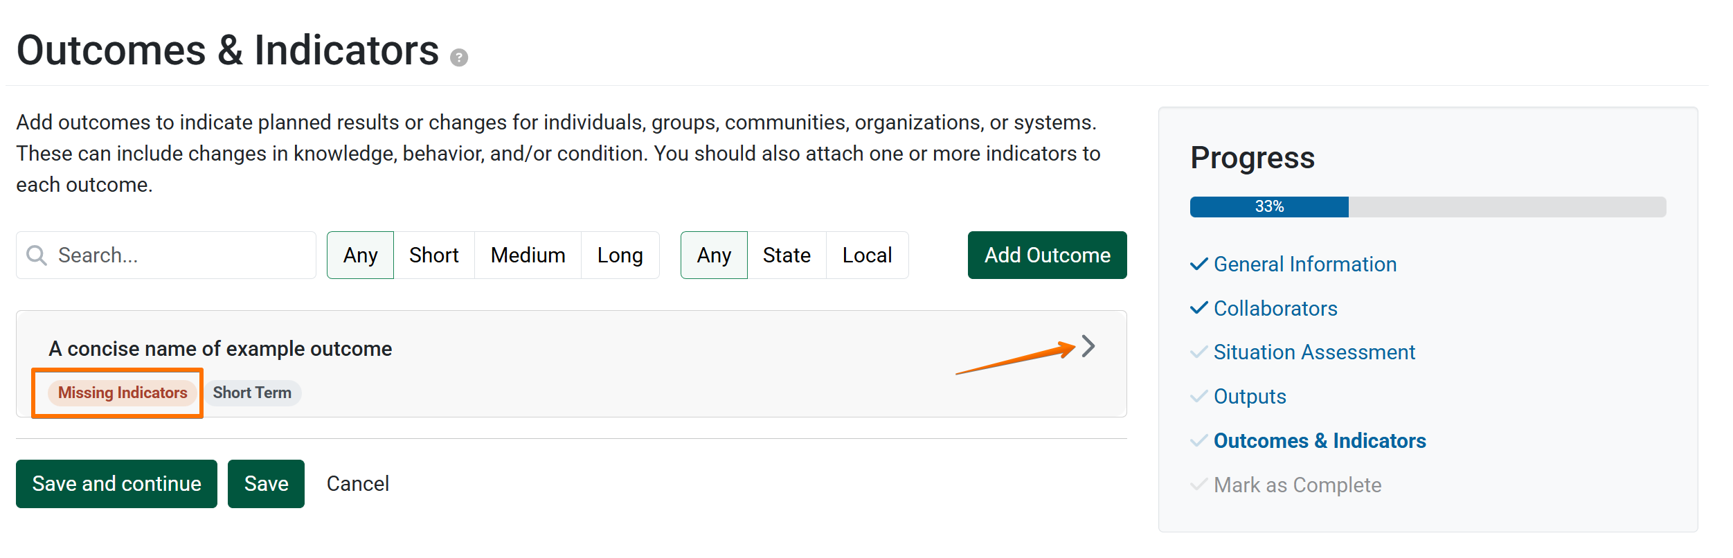
Task: Expand the example outcome with chevron arrow
Action: 1088,346
